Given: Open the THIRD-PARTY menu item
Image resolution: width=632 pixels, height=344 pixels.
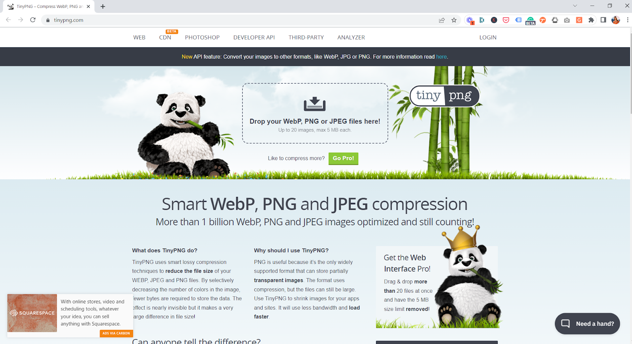Looking at the screenshot, I should (306, 37).
